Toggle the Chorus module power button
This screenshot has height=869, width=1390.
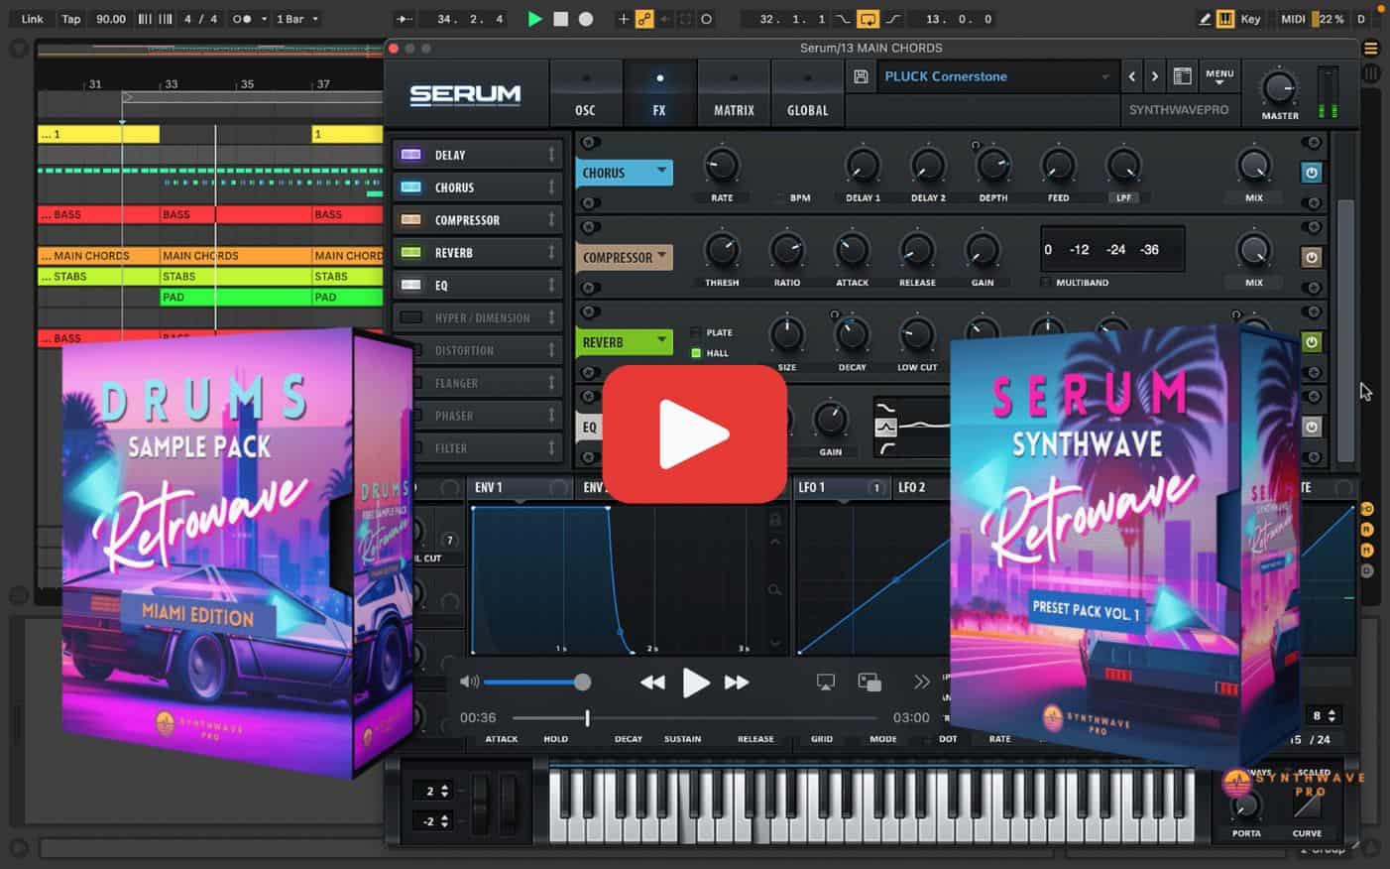click(1311, 173)
